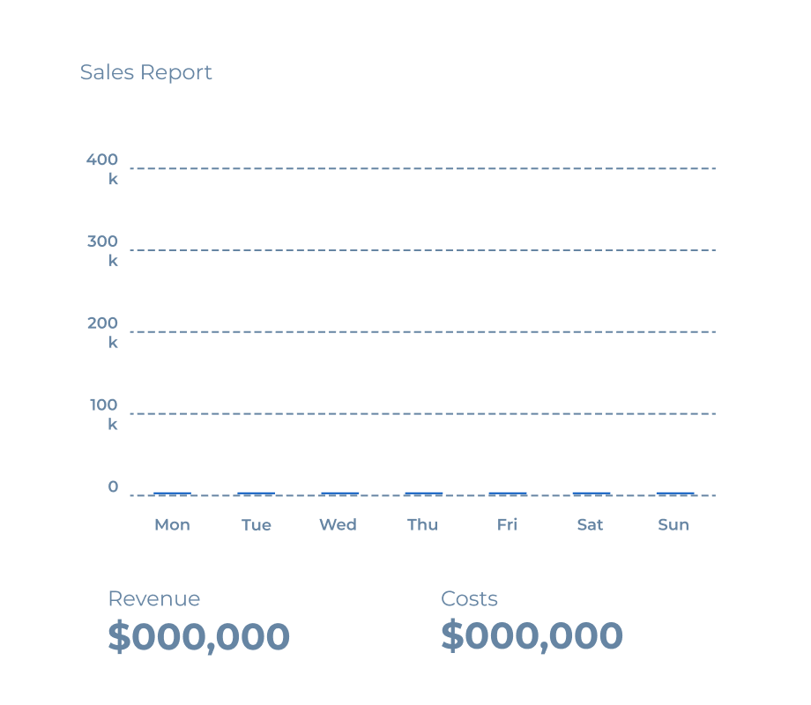Click the Thu day label

click(x=422, y=524)
